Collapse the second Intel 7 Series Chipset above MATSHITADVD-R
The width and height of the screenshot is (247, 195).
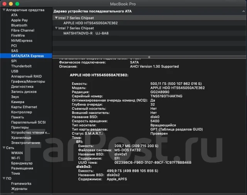click(56, 28)
